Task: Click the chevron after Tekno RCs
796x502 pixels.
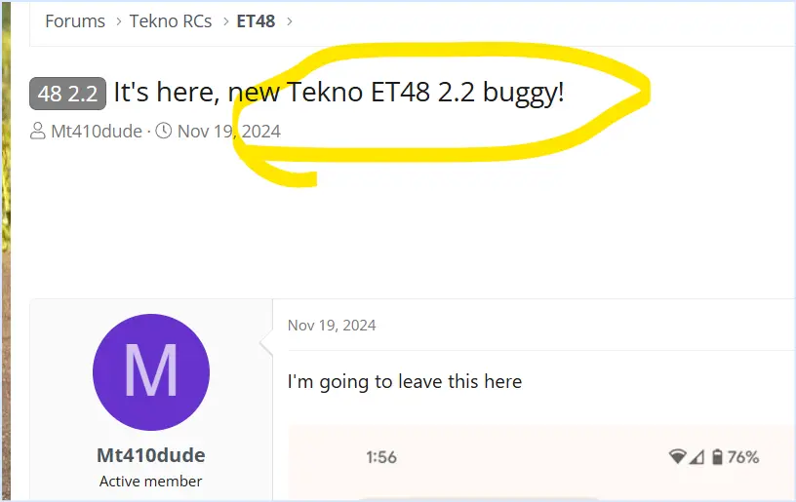Action: click(x=226, y=21)
